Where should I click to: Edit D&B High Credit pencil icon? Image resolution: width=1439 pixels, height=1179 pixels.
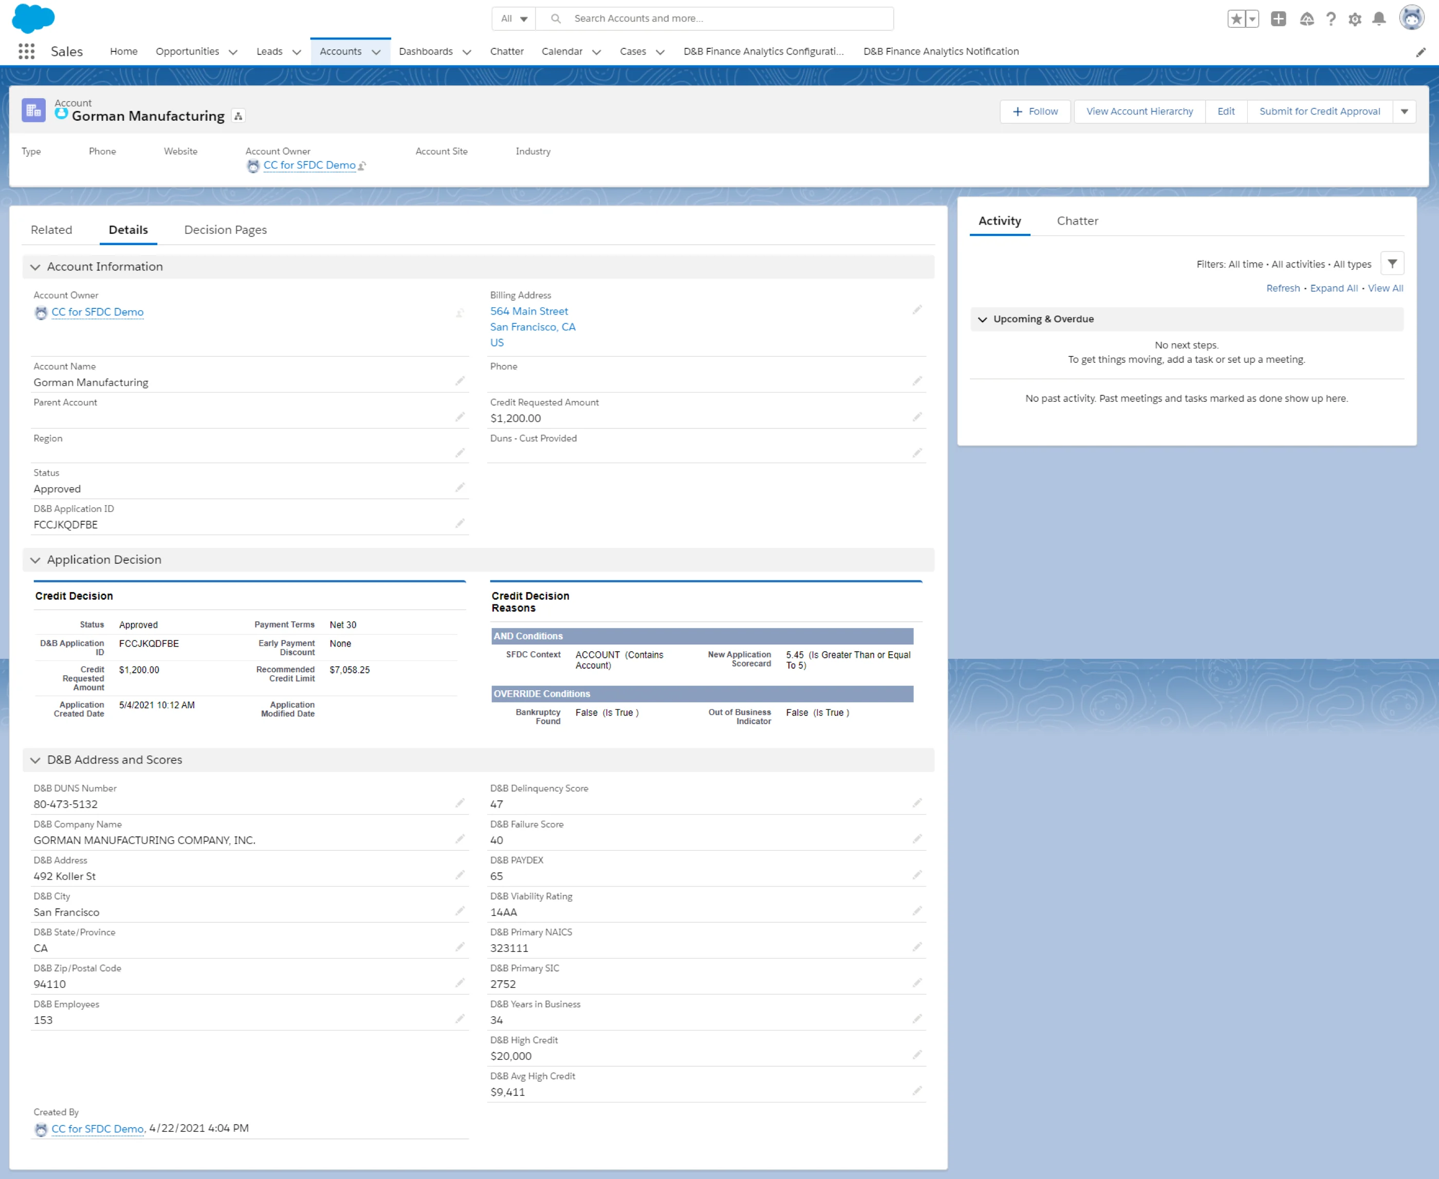coord(917,1056)
